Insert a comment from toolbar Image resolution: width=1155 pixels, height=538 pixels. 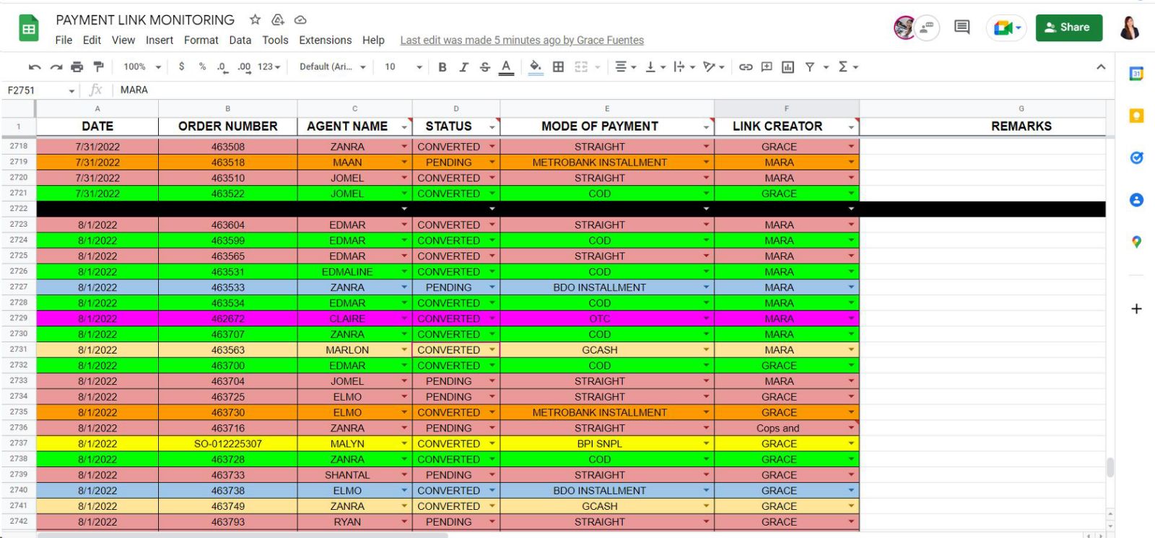pyautogui.click(x=767, y=67)
